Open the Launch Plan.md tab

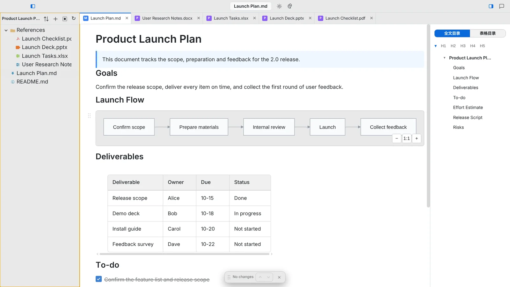(x=106, y=18)
